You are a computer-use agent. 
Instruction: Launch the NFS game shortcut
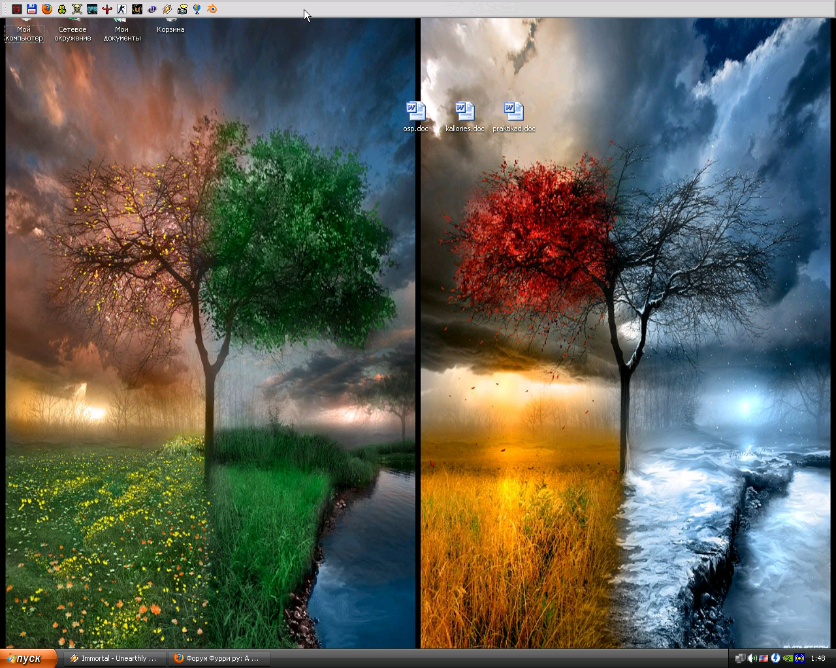92,9
